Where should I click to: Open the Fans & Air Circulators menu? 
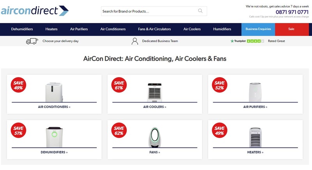tap(154, 29)
